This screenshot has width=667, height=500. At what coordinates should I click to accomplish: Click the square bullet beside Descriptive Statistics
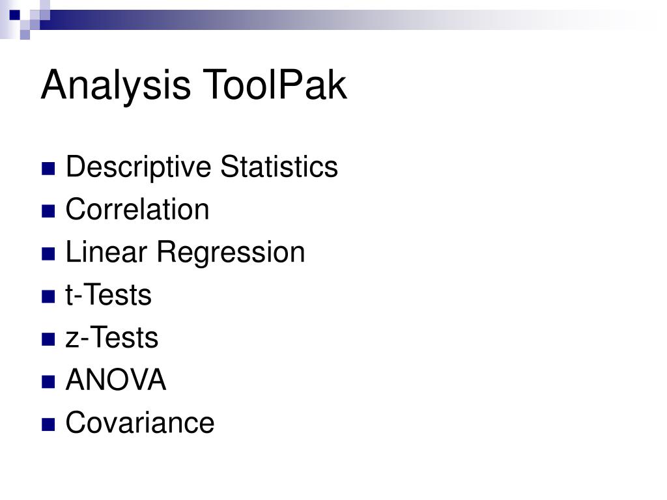tap(48, 169)
